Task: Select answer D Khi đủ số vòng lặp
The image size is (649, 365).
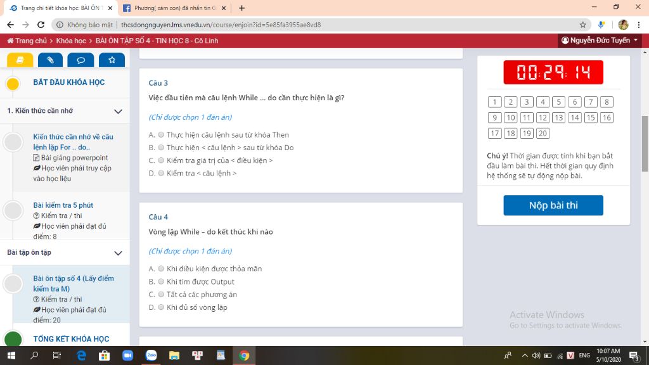Action: (162, 307)
